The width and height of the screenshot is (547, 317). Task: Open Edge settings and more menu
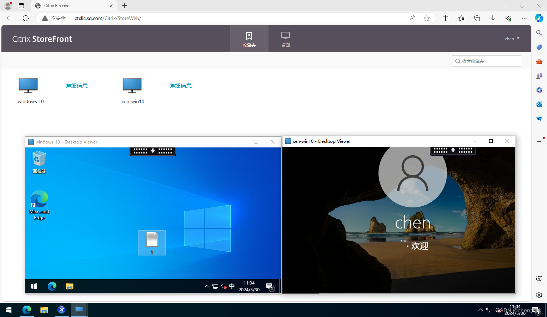coord(524,18)
